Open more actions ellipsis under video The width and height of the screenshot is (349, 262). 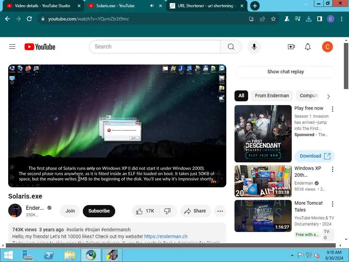220,211
